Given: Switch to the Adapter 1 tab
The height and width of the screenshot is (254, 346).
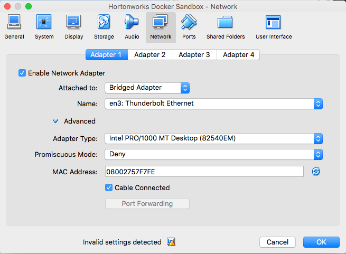Looking at the screenshot, I should pyautogui.click(x=107, y=54).
